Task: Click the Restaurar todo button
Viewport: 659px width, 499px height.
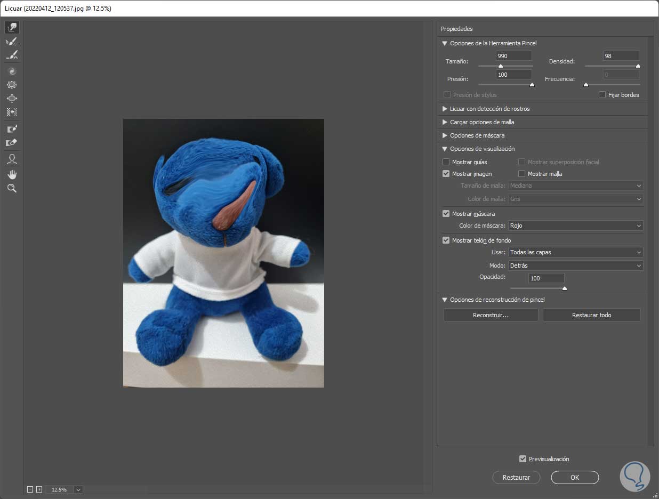Action: pos(591,315)
